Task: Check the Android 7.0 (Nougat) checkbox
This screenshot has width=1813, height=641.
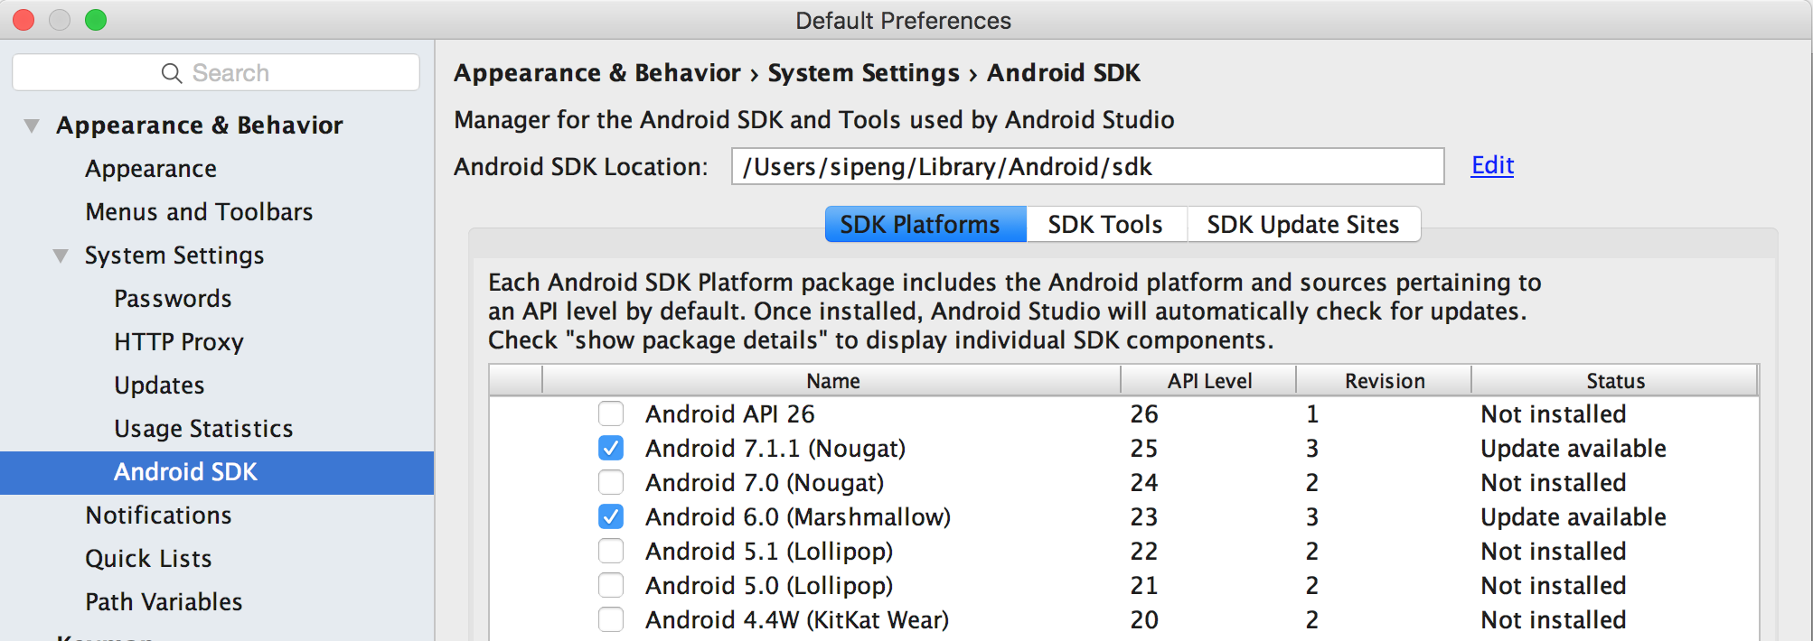Action: (611, 483)
